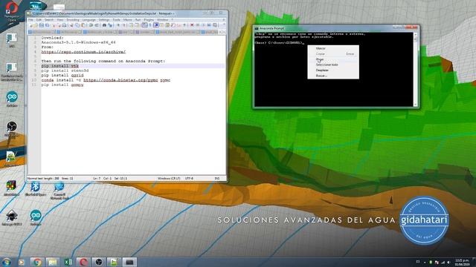
Task: Open the File menu in Notepad++
Action: pyautogui.click(x=30, y=20)
